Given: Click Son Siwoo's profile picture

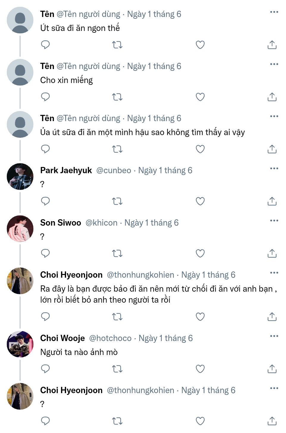Looking at the screenshot, I should [20, 229].
